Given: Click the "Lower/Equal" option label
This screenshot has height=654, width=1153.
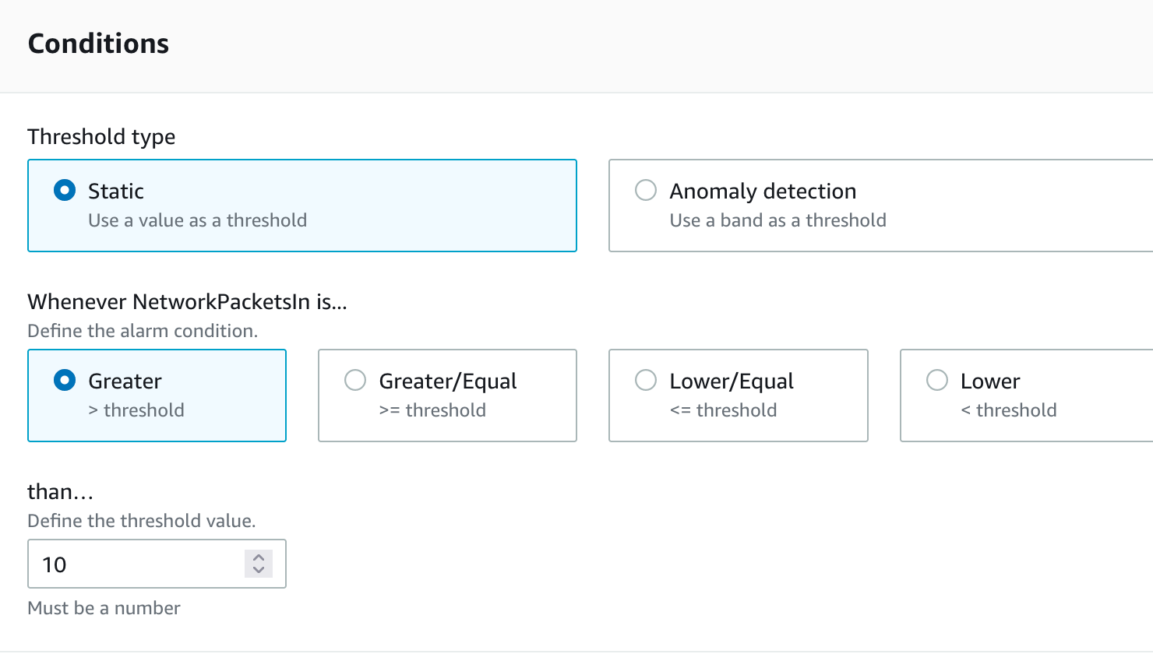Looking at the screenshot, I should [x=732, y=381].
